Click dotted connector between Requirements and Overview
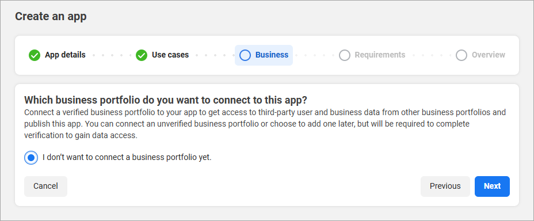Viewport: 534px width, 221px height. pyautogui.click(x=431, y=55)
